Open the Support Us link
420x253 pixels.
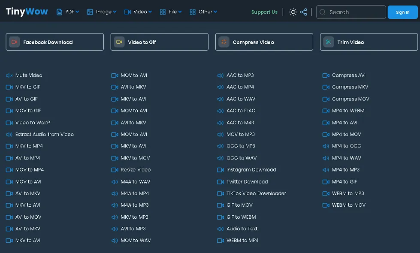(x=264, y=12)
